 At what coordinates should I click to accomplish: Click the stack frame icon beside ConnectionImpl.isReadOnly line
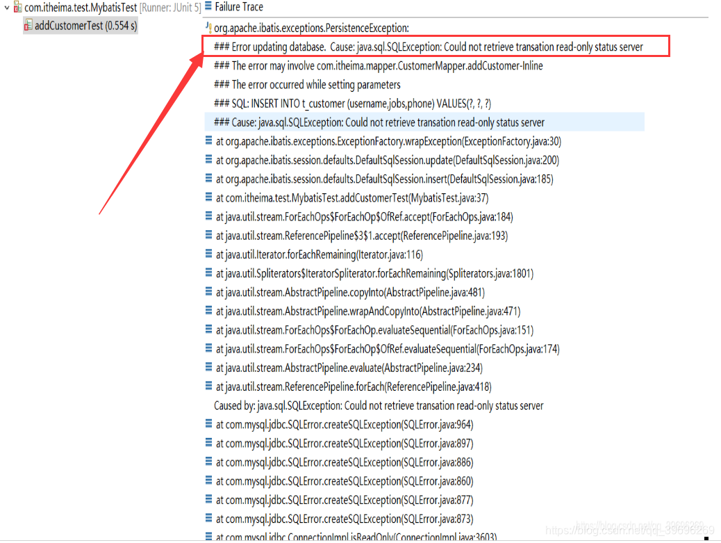(x=208, y=537)
